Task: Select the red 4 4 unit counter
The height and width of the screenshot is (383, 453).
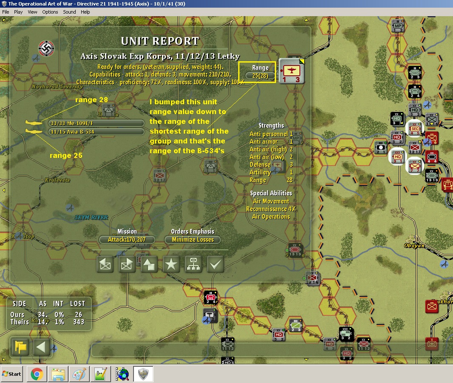Action: (432, 157)
